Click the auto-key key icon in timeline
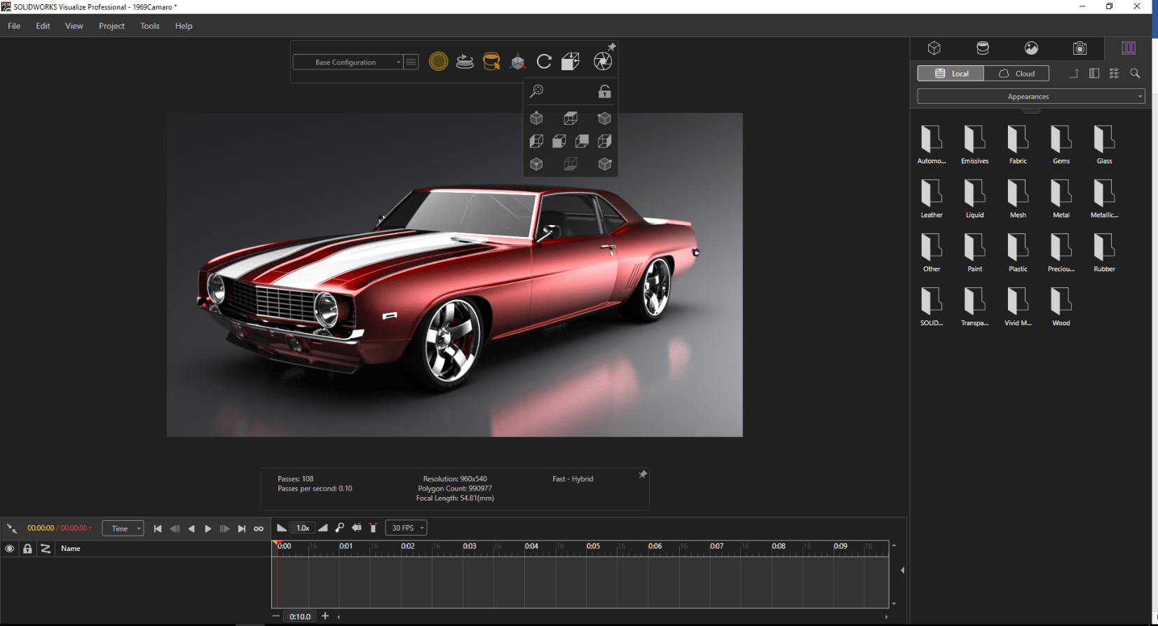The height and width of the screenshot is (626, 1158). [339, 528]
